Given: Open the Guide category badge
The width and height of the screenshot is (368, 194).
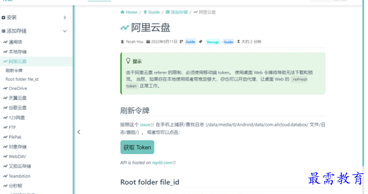Looking at the screenshot, I should [x=190, y=42].
